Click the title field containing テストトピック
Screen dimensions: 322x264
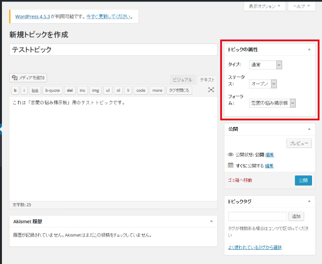[x=113, y=50]
